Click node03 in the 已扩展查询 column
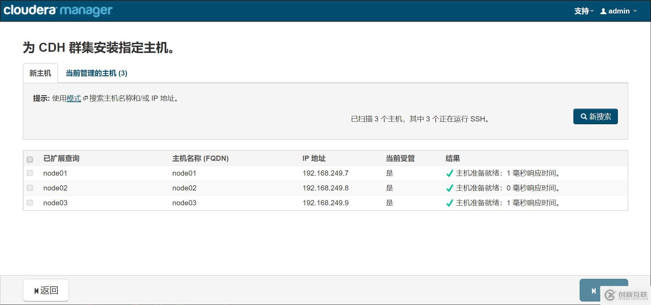The height and width of the screenshot is (305, 651). (55, 203)
